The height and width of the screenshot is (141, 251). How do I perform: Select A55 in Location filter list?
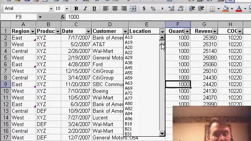[129, 73]
